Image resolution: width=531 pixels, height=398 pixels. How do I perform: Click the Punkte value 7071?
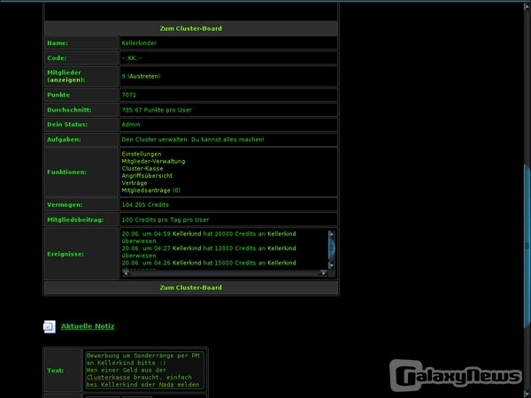(128, 96)
